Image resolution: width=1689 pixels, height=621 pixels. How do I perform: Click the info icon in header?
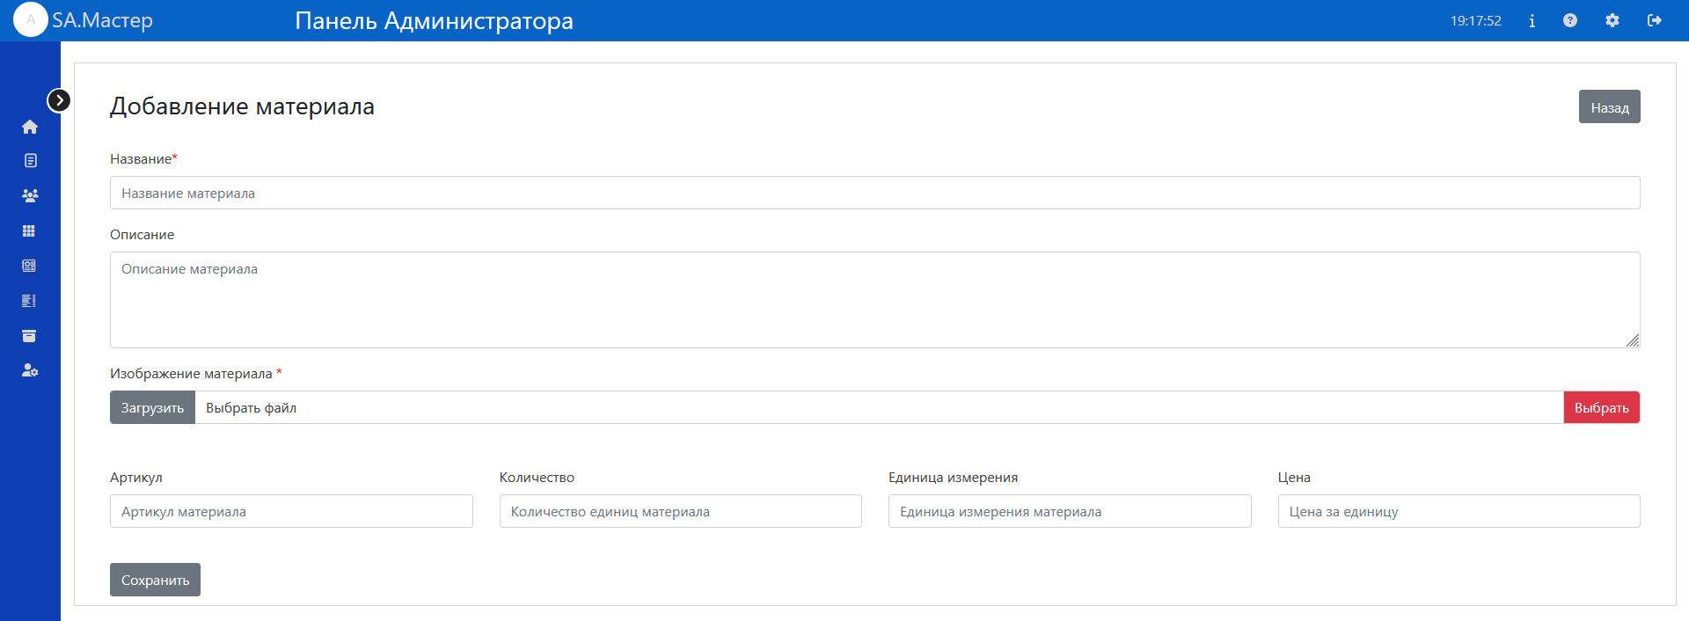(x=1532, y=21)
